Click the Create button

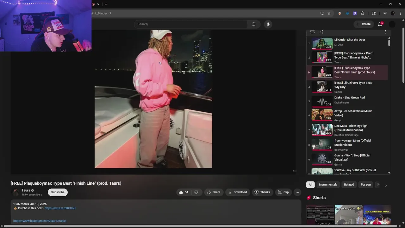363,24
